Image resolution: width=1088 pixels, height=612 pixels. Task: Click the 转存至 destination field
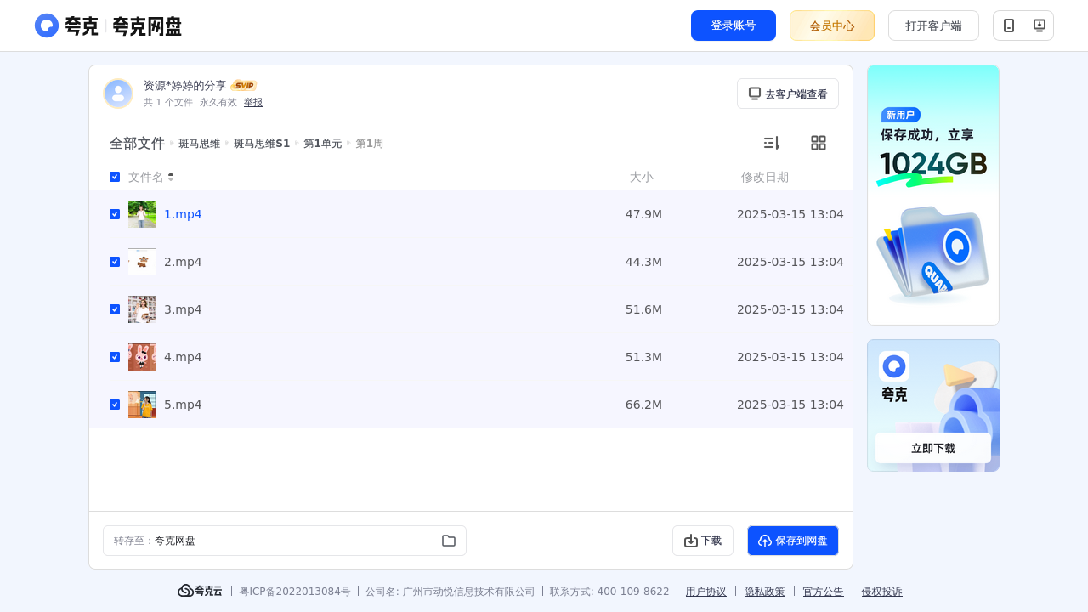(285, 541)
